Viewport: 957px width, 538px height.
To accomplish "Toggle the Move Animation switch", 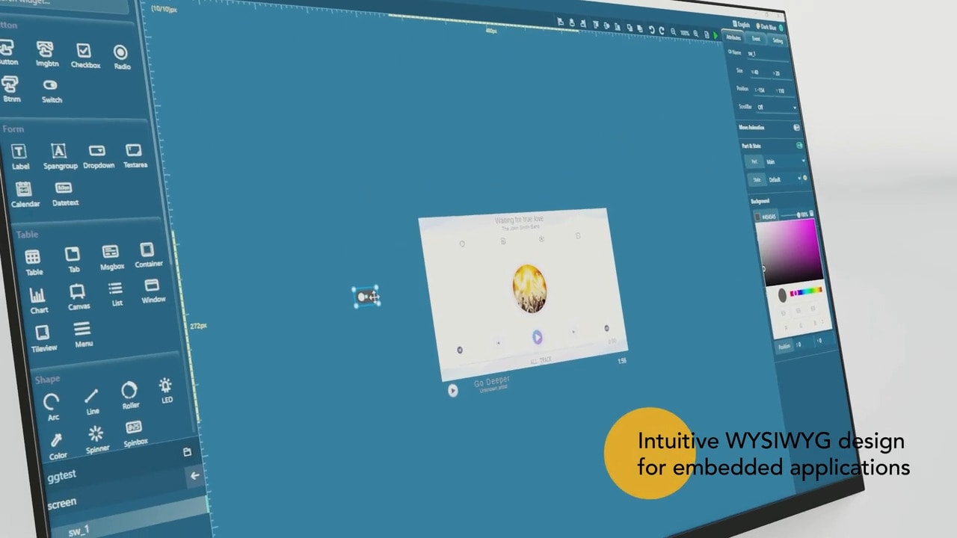I will (x=796, y=128).
